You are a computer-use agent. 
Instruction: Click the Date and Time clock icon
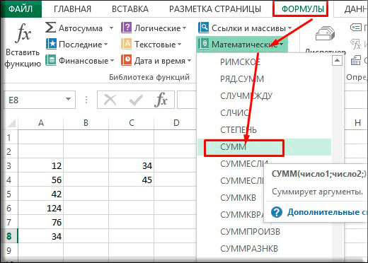(126, 60)
